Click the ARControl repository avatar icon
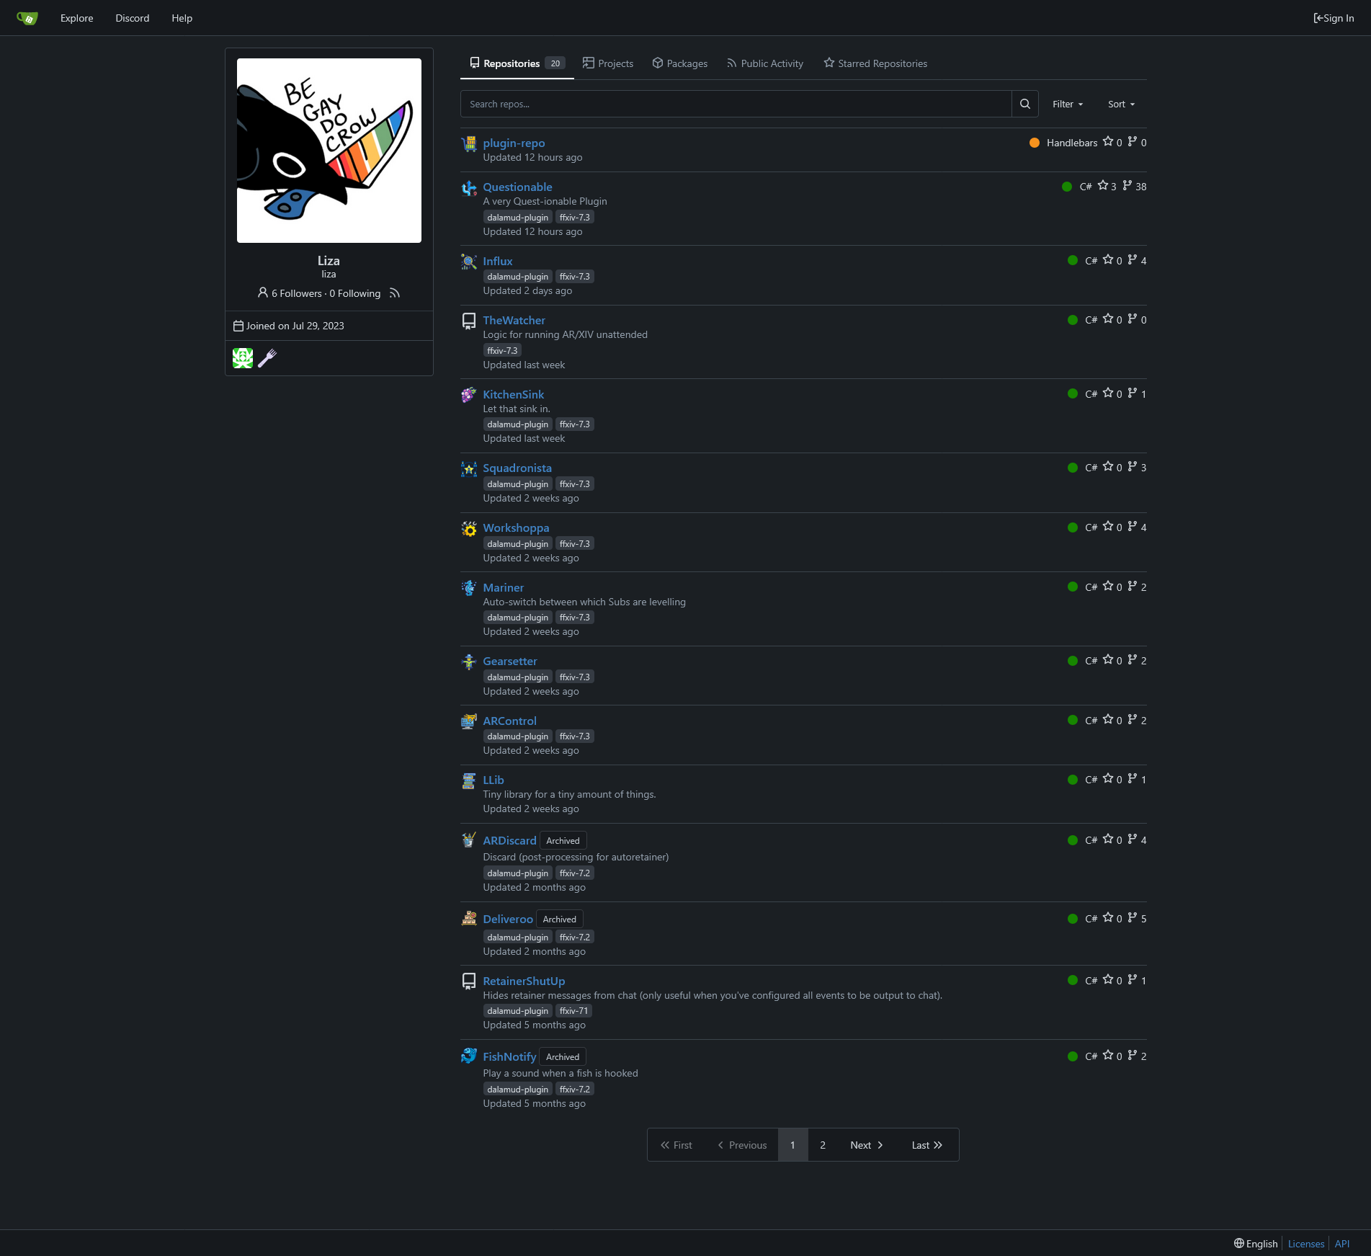Image resolution: width=1371 pixels, height=1256 pixels. [469, 721]
